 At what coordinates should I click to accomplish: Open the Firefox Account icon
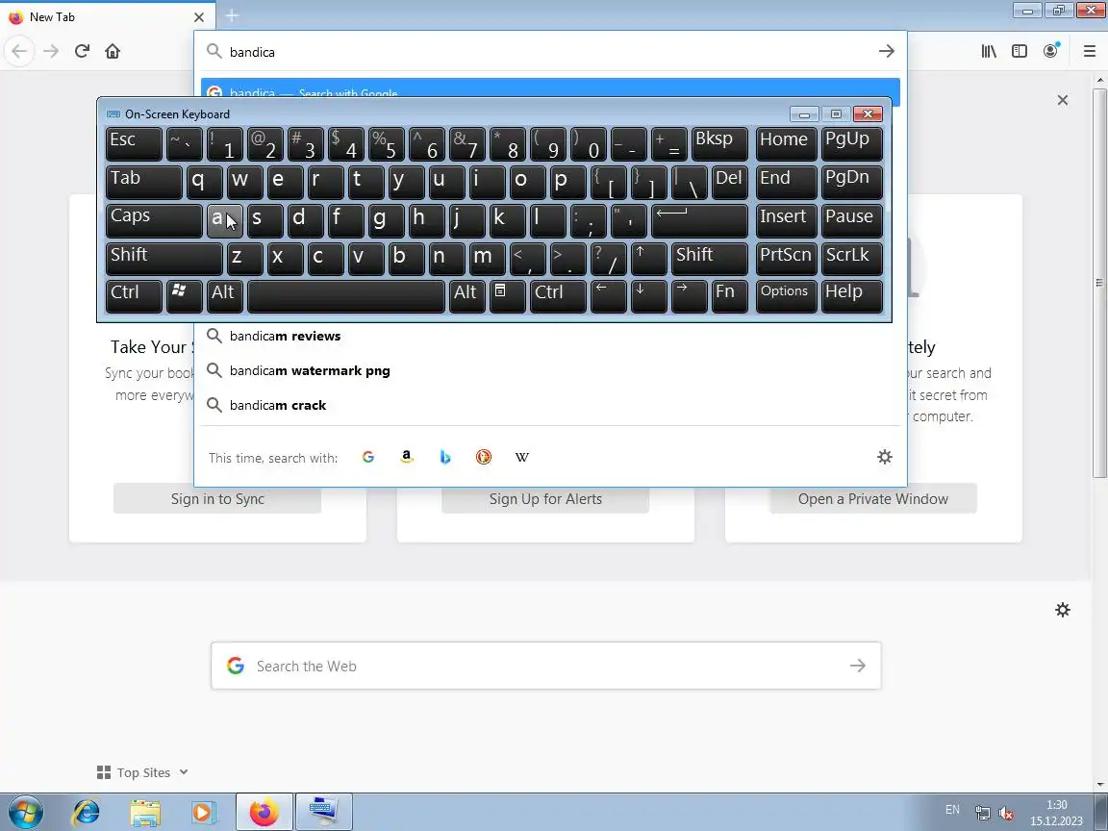pyautogui.click(x=1051, y=50)
